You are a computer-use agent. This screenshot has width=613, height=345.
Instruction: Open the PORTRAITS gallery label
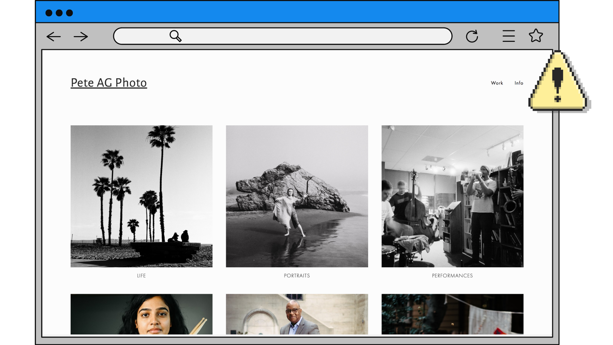(x=297, y=276)
